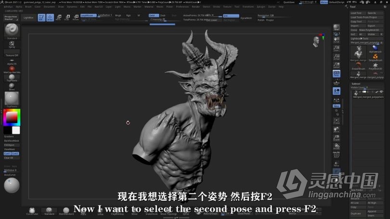
Task: Select the white secondary color swatch
Action: pos(16,130)
